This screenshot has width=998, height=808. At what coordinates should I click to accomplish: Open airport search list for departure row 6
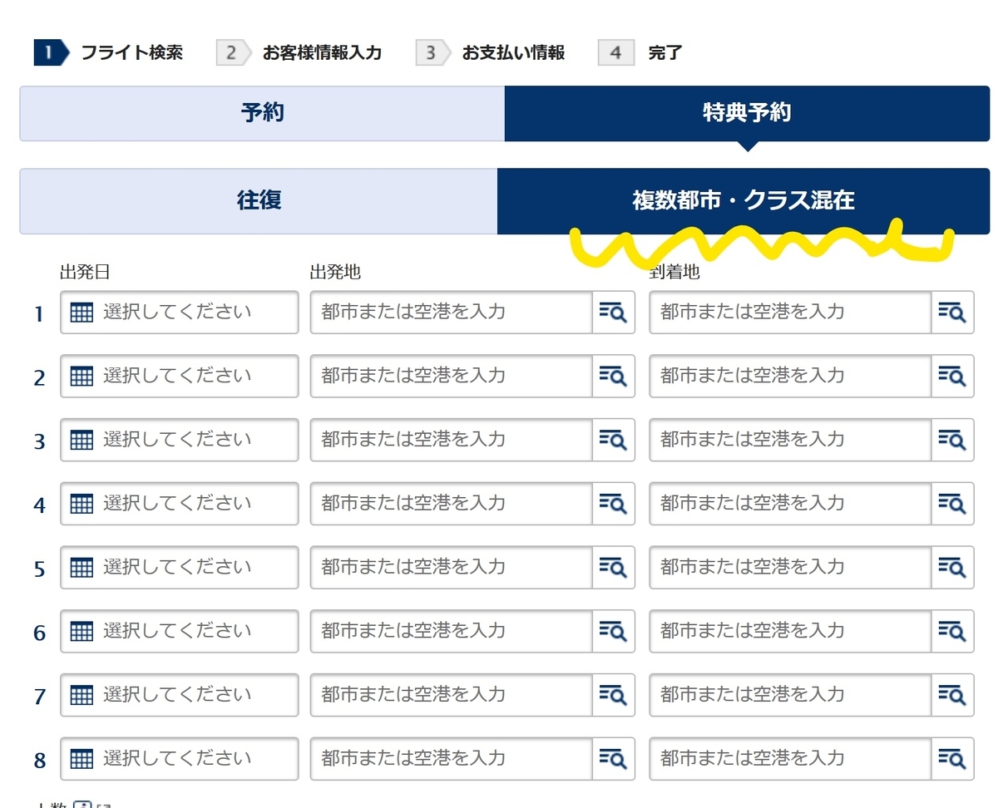[x=613, y=631]
